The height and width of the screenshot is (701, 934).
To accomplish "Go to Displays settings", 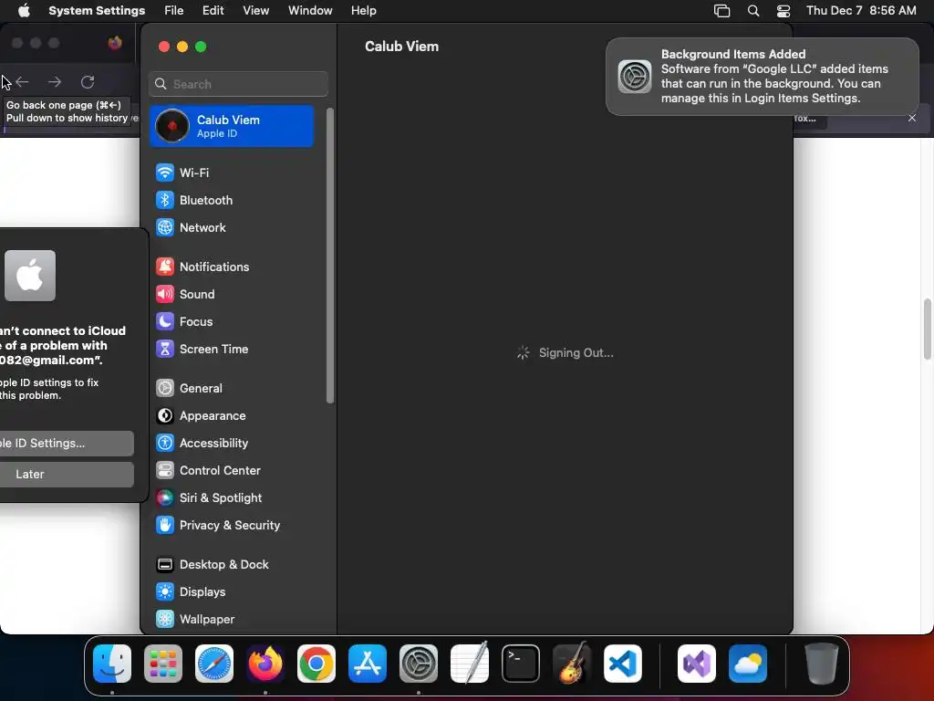I will click(x=233, y=592).
